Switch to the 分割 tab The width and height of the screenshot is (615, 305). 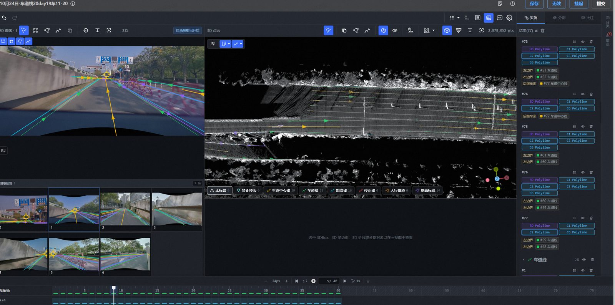click(559, 18)
